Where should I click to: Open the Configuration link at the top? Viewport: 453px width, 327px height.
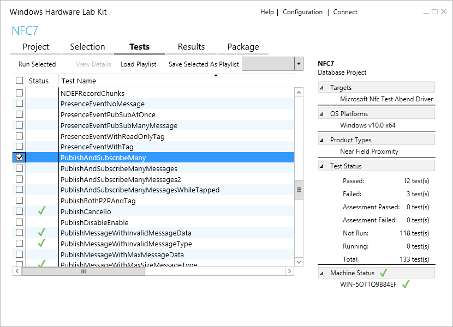tap(302, 11)
